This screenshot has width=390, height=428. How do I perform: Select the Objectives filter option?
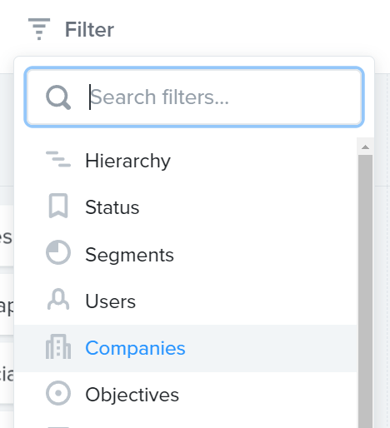click(186, 395)
